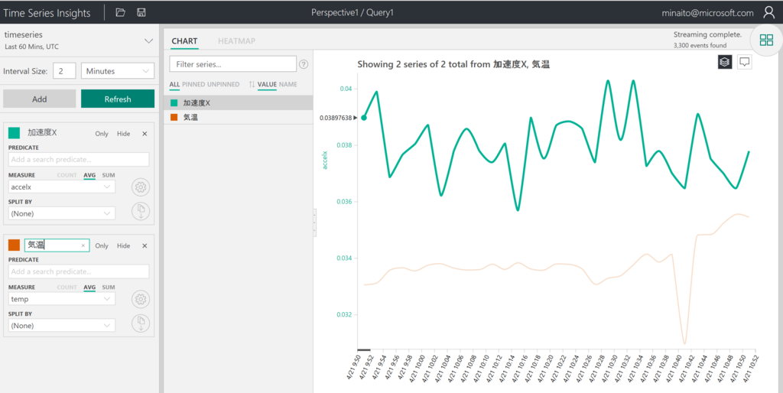Click the 0.03897638 data point marker
Screen dimensions: 783x393
(363, 118)
